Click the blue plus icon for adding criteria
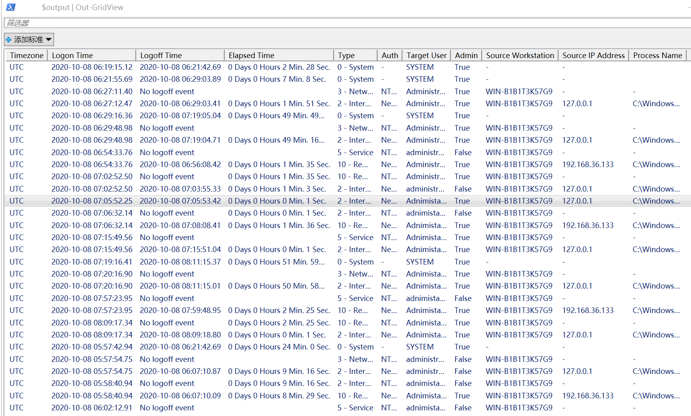The height and width of the screenshot is (416, 691). (8, 40)
